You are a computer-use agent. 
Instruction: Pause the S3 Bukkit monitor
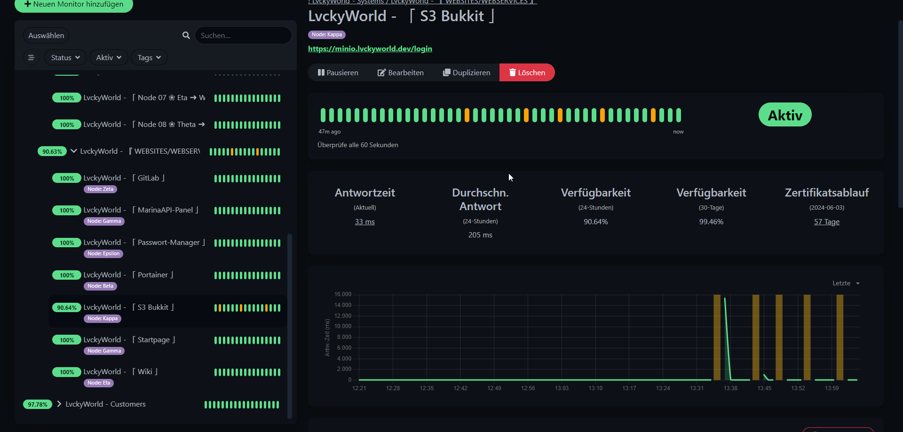(x=338, y=72)
